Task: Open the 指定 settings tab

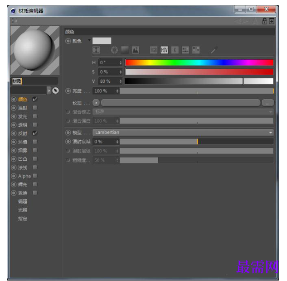Action: point(23,219)
